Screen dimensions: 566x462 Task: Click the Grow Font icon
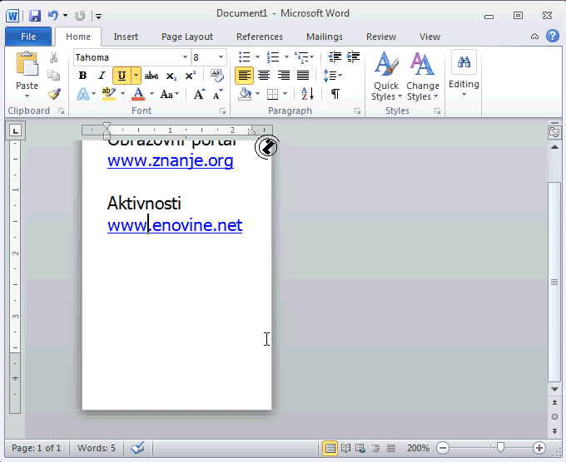(x=199, y=94)
